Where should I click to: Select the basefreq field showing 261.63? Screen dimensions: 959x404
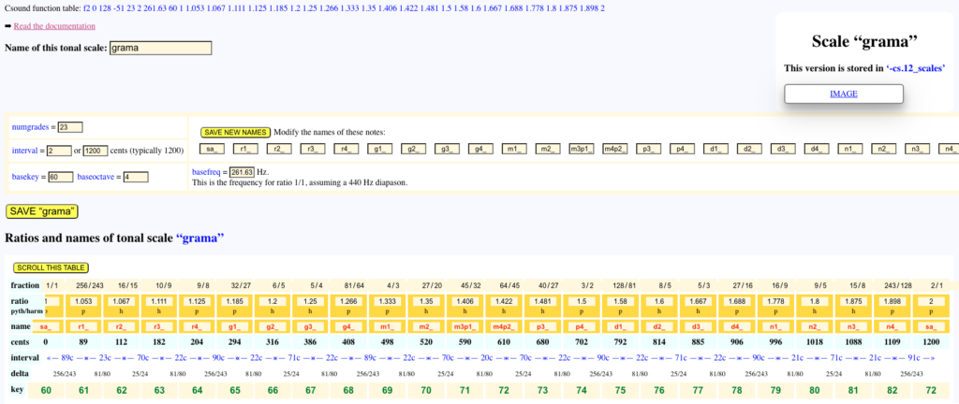click(x=242, y=172)
